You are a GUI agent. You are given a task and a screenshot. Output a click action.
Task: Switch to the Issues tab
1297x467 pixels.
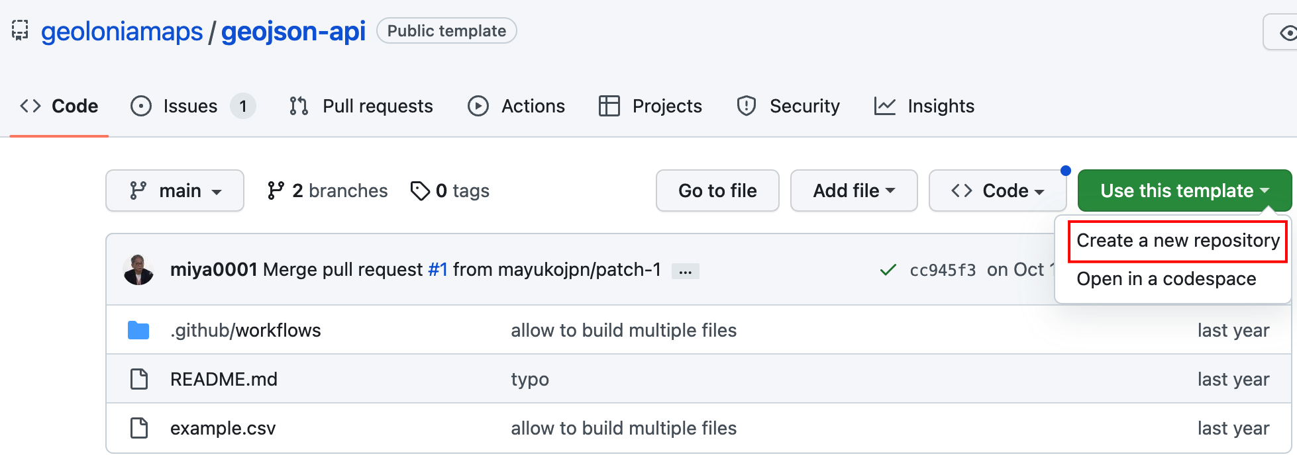coord(190,106)
